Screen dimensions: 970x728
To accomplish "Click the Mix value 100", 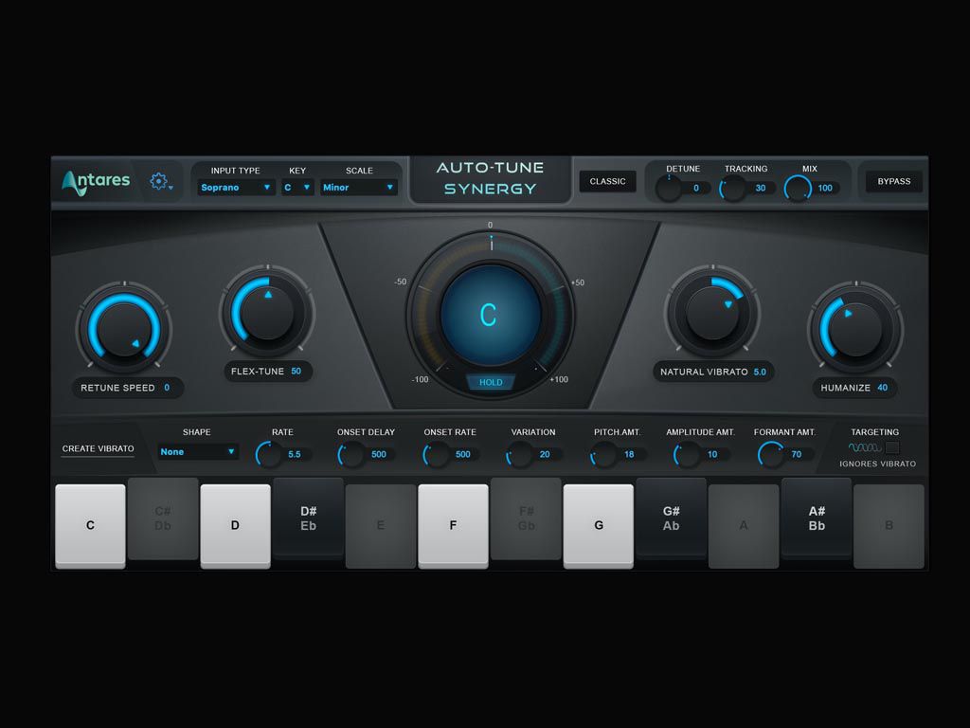I will (825, 189).
